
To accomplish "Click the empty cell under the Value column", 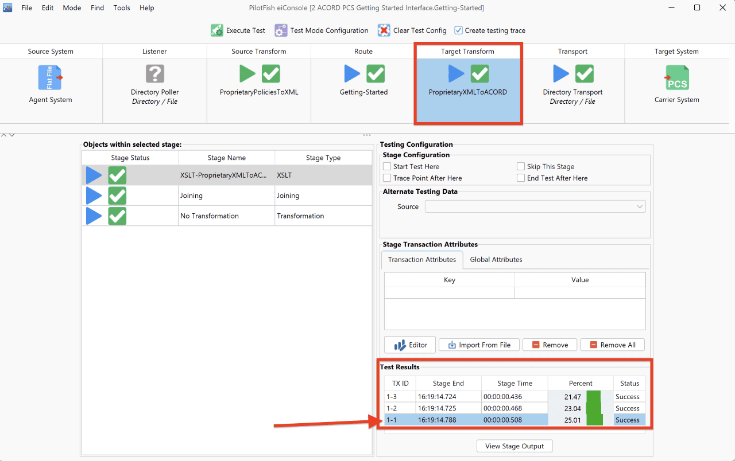I will point(580,292).
